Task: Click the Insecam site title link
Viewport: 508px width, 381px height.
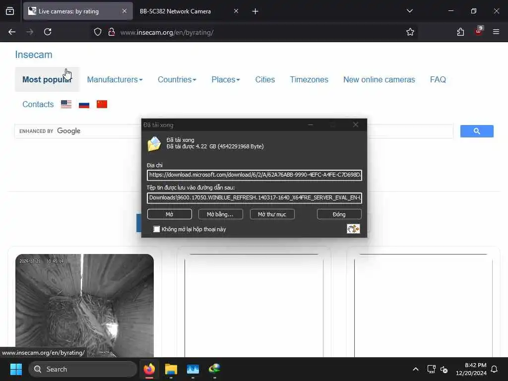Action: coord(34,55)
